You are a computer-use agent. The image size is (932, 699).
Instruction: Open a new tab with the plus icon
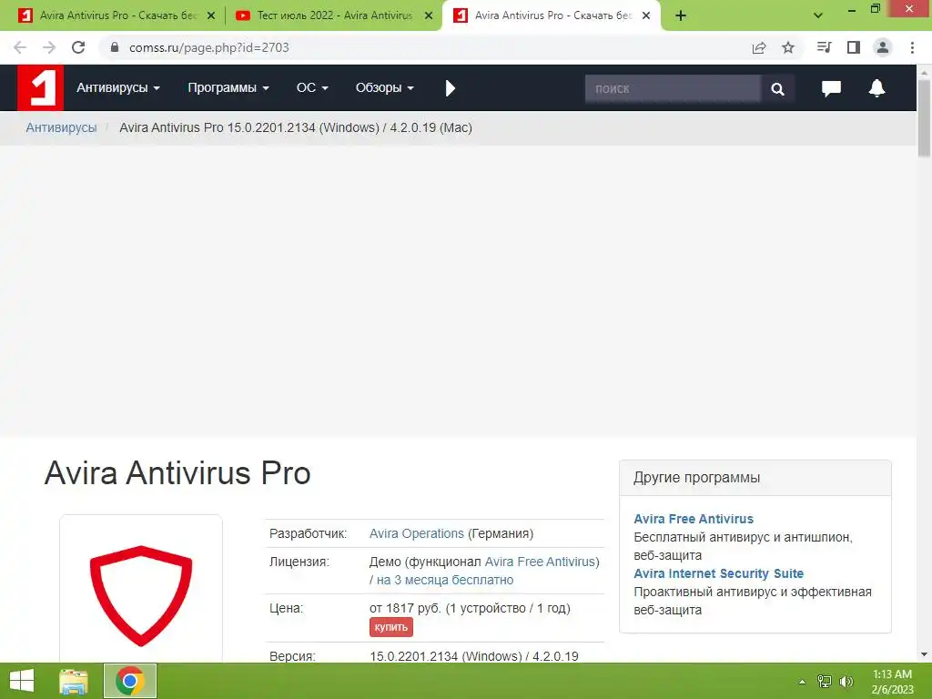pos(681,16)
